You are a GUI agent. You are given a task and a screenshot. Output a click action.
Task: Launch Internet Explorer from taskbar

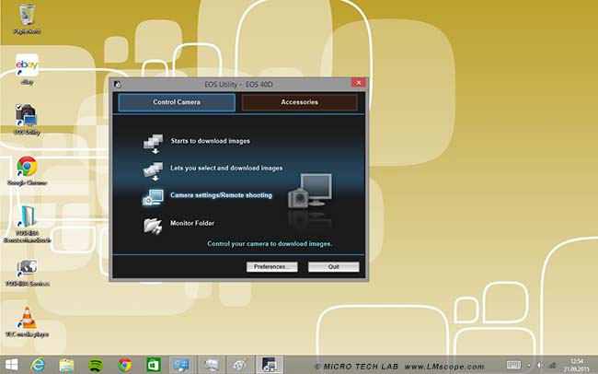click(38, 365)
